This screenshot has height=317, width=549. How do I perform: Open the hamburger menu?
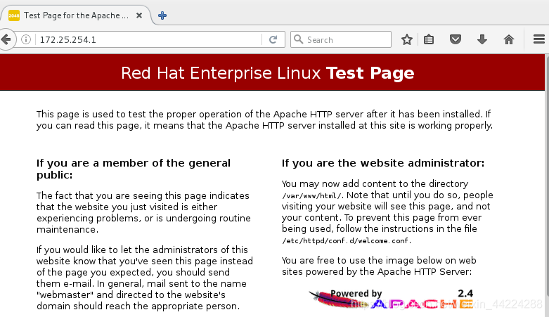(x=539, y=39)
